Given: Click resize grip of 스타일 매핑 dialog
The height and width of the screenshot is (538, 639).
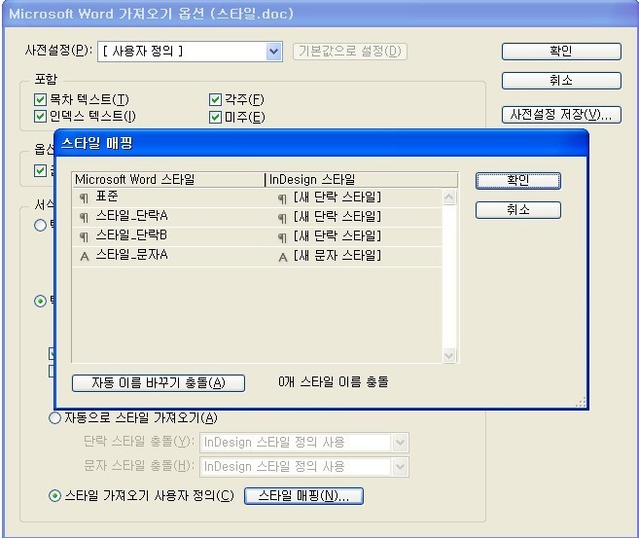Looking at the screenshot, I should [x=581, y=402].
